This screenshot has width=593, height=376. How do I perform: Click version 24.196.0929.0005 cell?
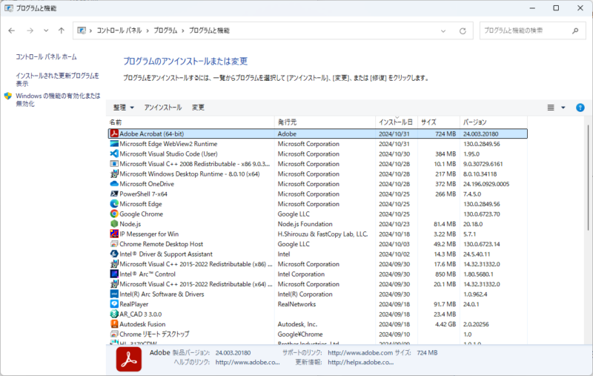tap(486, 184)
